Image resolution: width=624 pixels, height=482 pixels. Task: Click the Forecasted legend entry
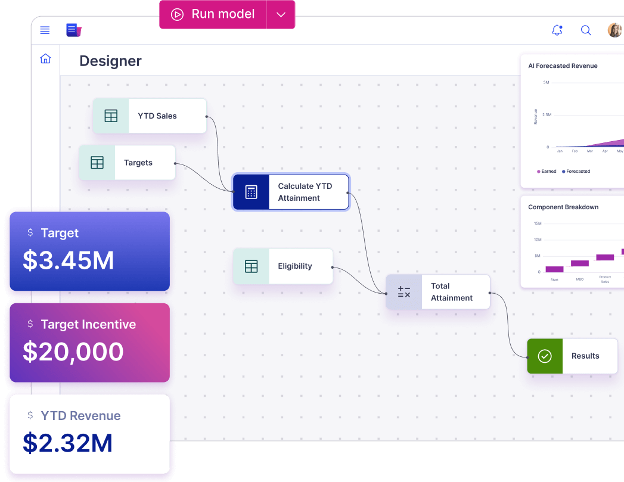coord(576,172)
